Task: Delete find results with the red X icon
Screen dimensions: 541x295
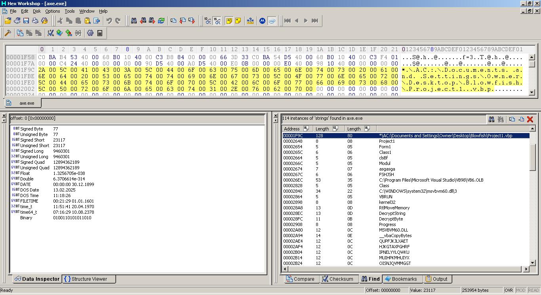Action: coord(530,119)
